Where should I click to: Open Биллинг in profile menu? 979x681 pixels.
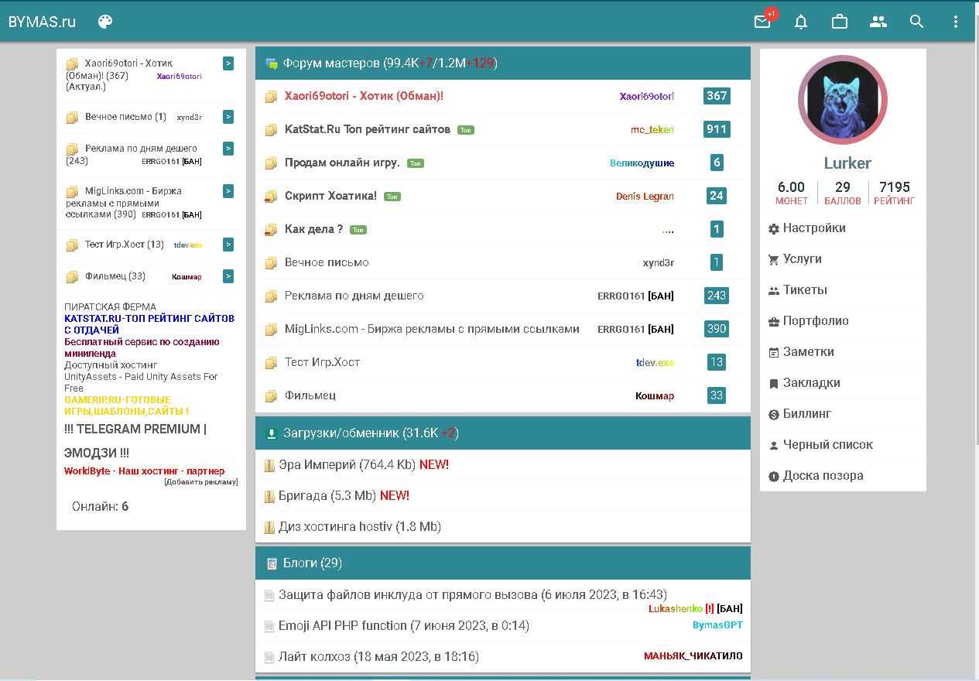pos(806,414)
